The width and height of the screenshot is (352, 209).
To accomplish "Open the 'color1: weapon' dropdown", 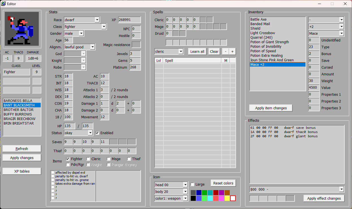I will click(x=185, y=199).
